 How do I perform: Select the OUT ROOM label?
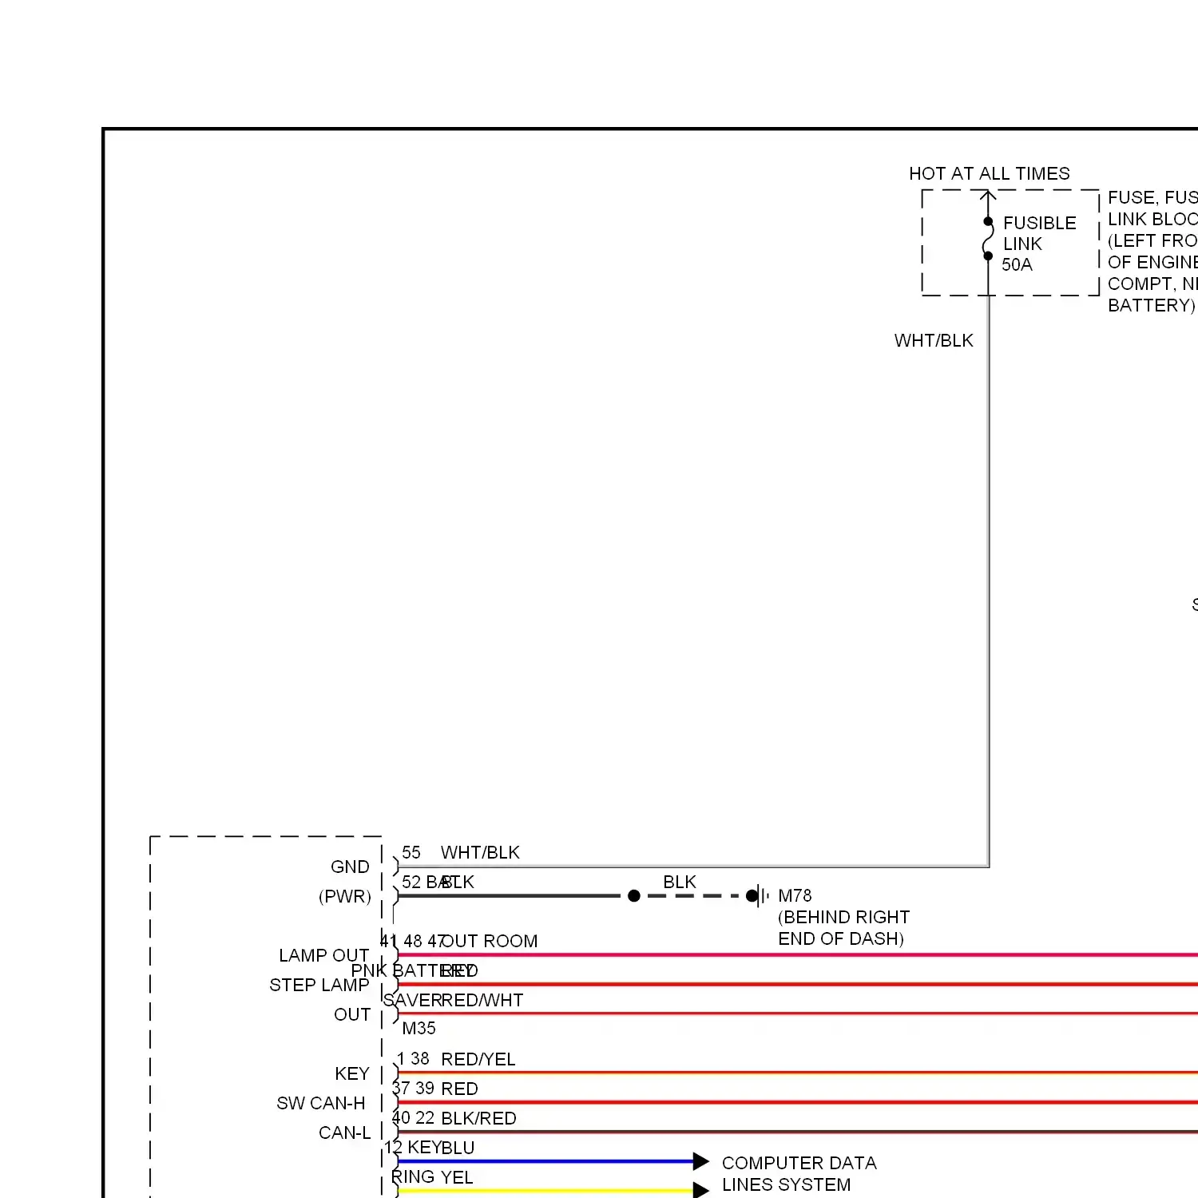point(490,941)
